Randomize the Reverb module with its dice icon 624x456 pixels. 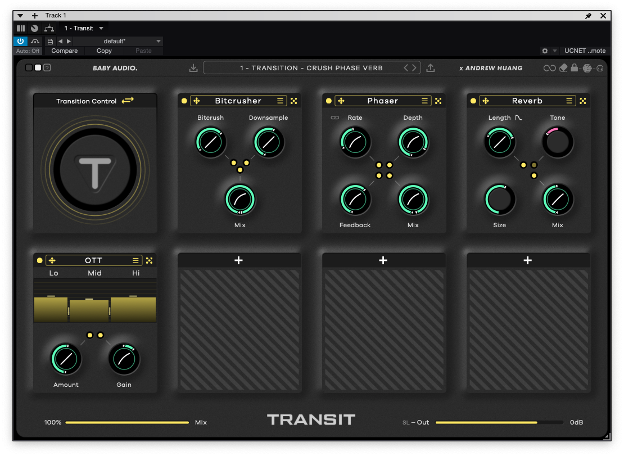[582, 101]
